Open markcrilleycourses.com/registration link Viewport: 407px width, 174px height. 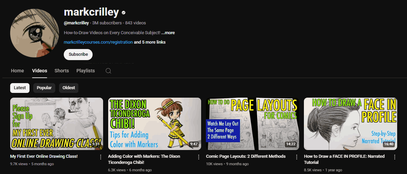(98, 42)
